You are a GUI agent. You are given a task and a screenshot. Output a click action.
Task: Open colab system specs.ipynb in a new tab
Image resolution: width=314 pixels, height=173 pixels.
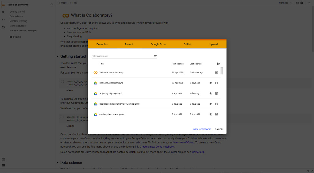217,114
